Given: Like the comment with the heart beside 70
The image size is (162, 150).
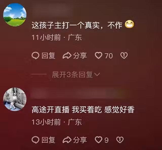Looking at the screenshot, I should [98, 56].
